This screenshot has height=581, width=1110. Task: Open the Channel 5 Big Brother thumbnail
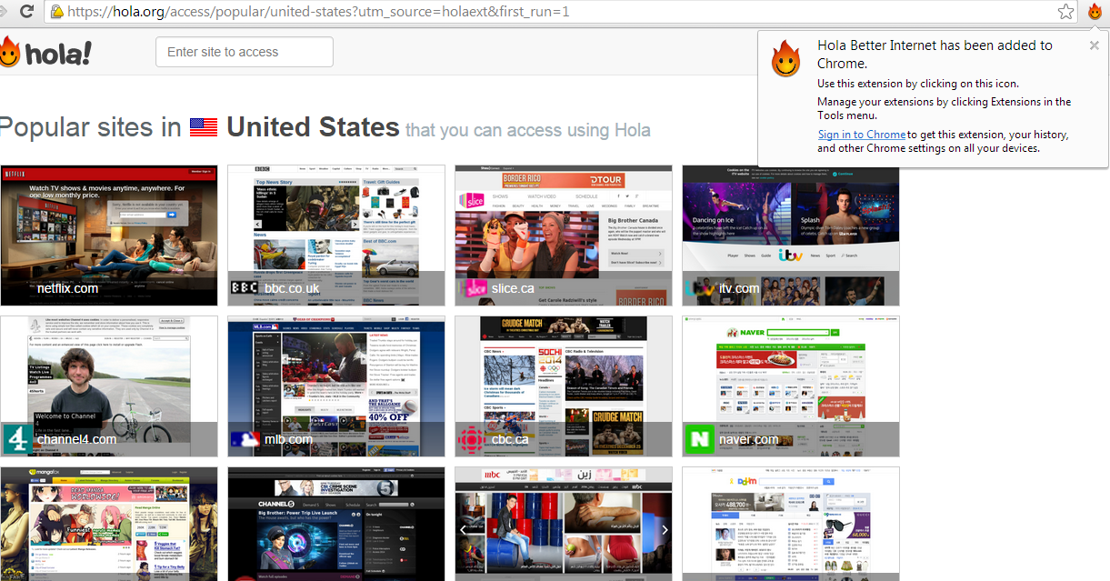pyautogui.click(x=335, y=524)
